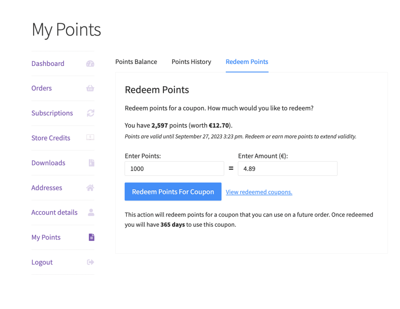Click the Logout exit arrow icon
Image resolution: width=400 pixels, height=309 pixels.
point(90,262)
